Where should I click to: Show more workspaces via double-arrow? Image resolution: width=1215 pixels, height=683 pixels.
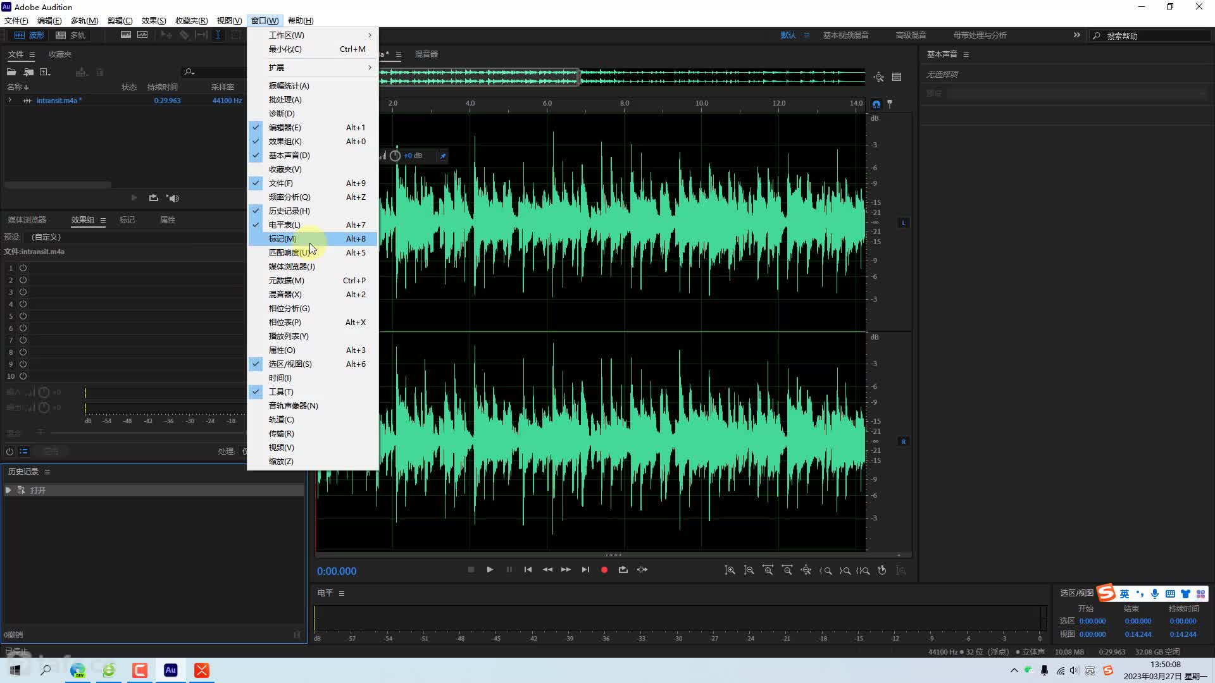tap(1077, 35)
